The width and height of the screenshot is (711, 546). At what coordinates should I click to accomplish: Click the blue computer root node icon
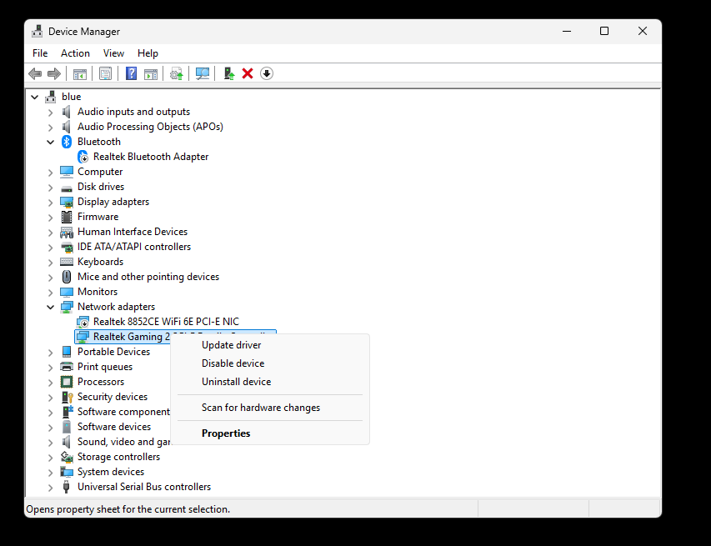(51, 97)
